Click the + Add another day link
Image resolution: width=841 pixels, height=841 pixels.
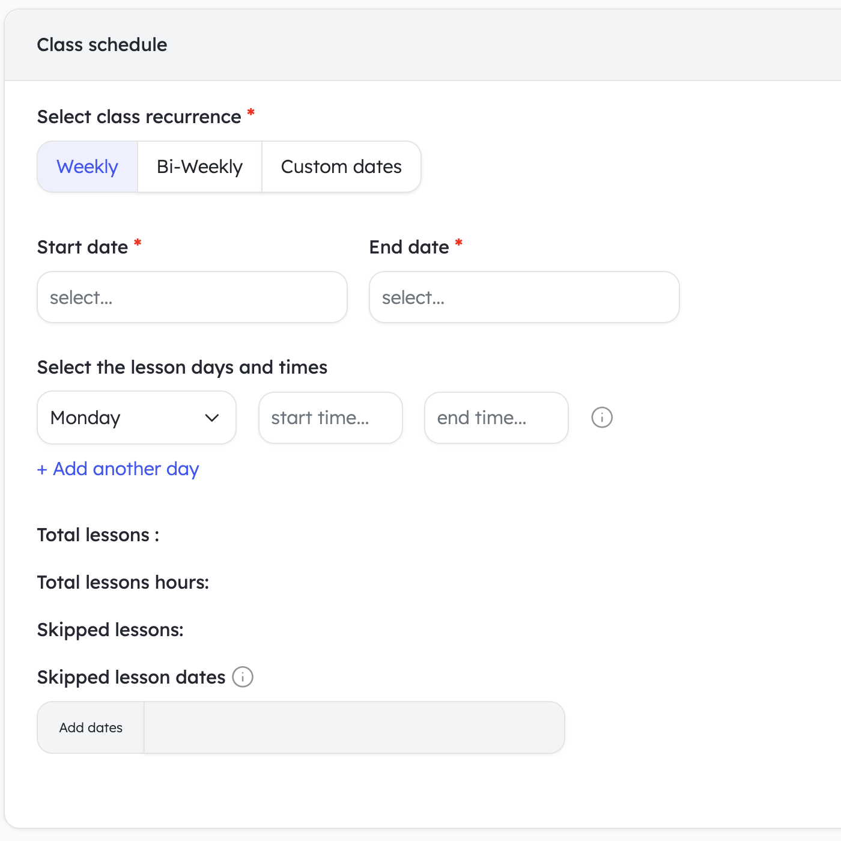pyautogui.click(x=118, y=469)
